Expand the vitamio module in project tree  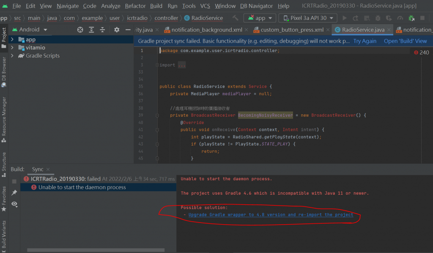[12, 47]
